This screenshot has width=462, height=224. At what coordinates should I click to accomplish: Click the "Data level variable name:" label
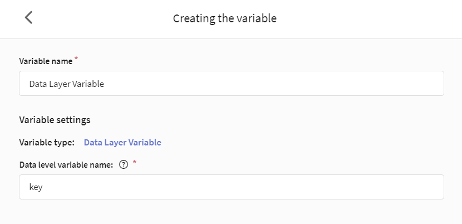(66, 165)
